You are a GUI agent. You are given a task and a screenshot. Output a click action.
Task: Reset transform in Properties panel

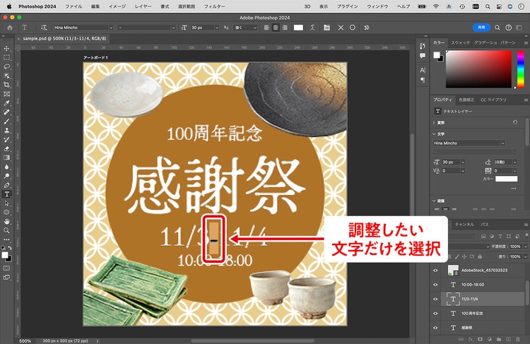point(515,122)
